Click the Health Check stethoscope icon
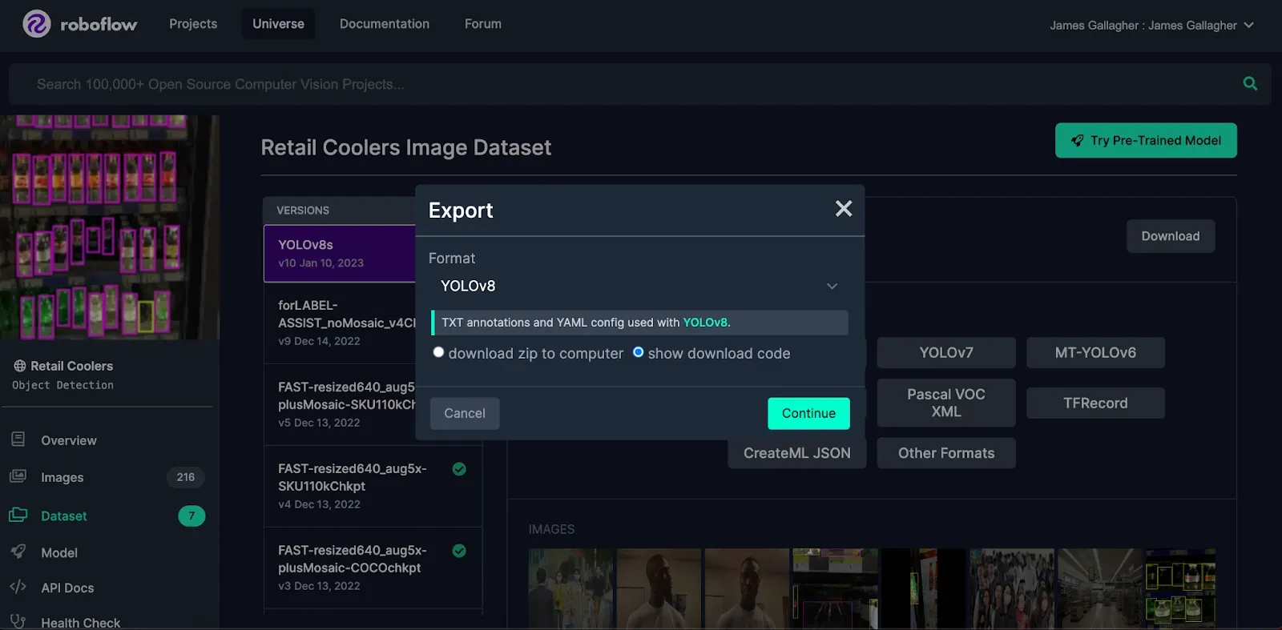The width and height of the screenshot is (1282, 630). click(x=18, y=622)
